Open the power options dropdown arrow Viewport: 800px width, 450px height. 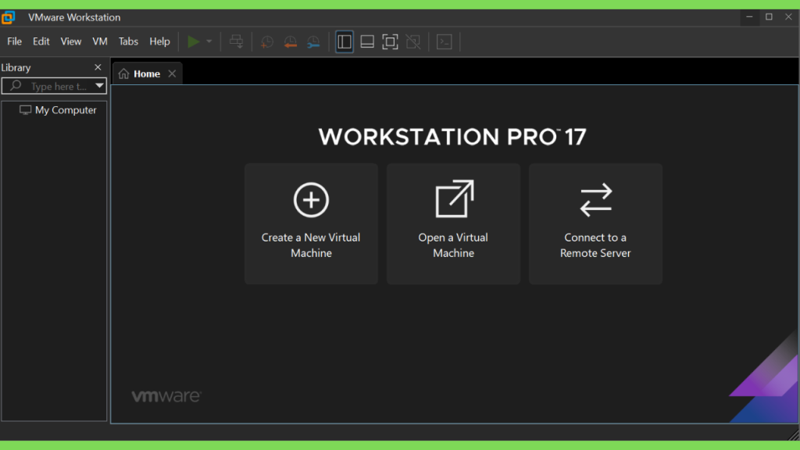[x=209, y=42]
